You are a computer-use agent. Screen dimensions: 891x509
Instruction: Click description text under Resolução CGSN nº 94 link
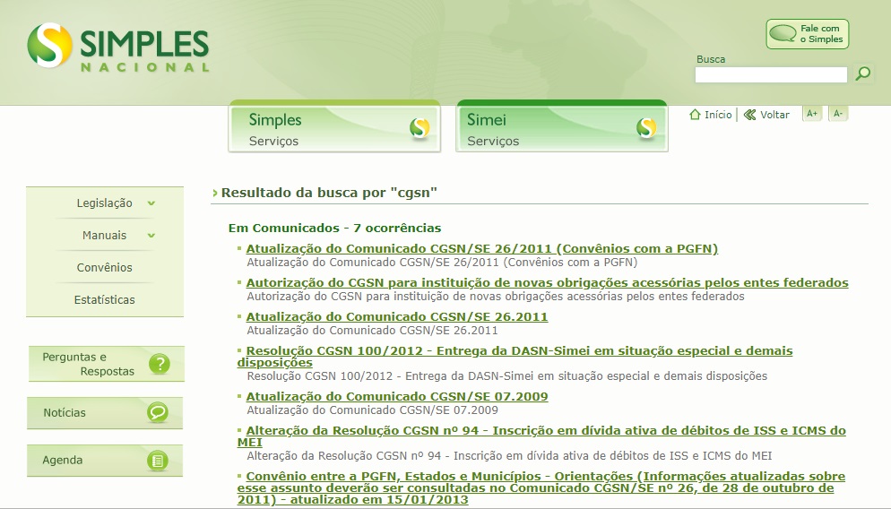[x=509, y=455]
